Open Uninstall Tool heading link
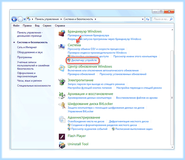The image size is (185, 160). click(78, 144)
